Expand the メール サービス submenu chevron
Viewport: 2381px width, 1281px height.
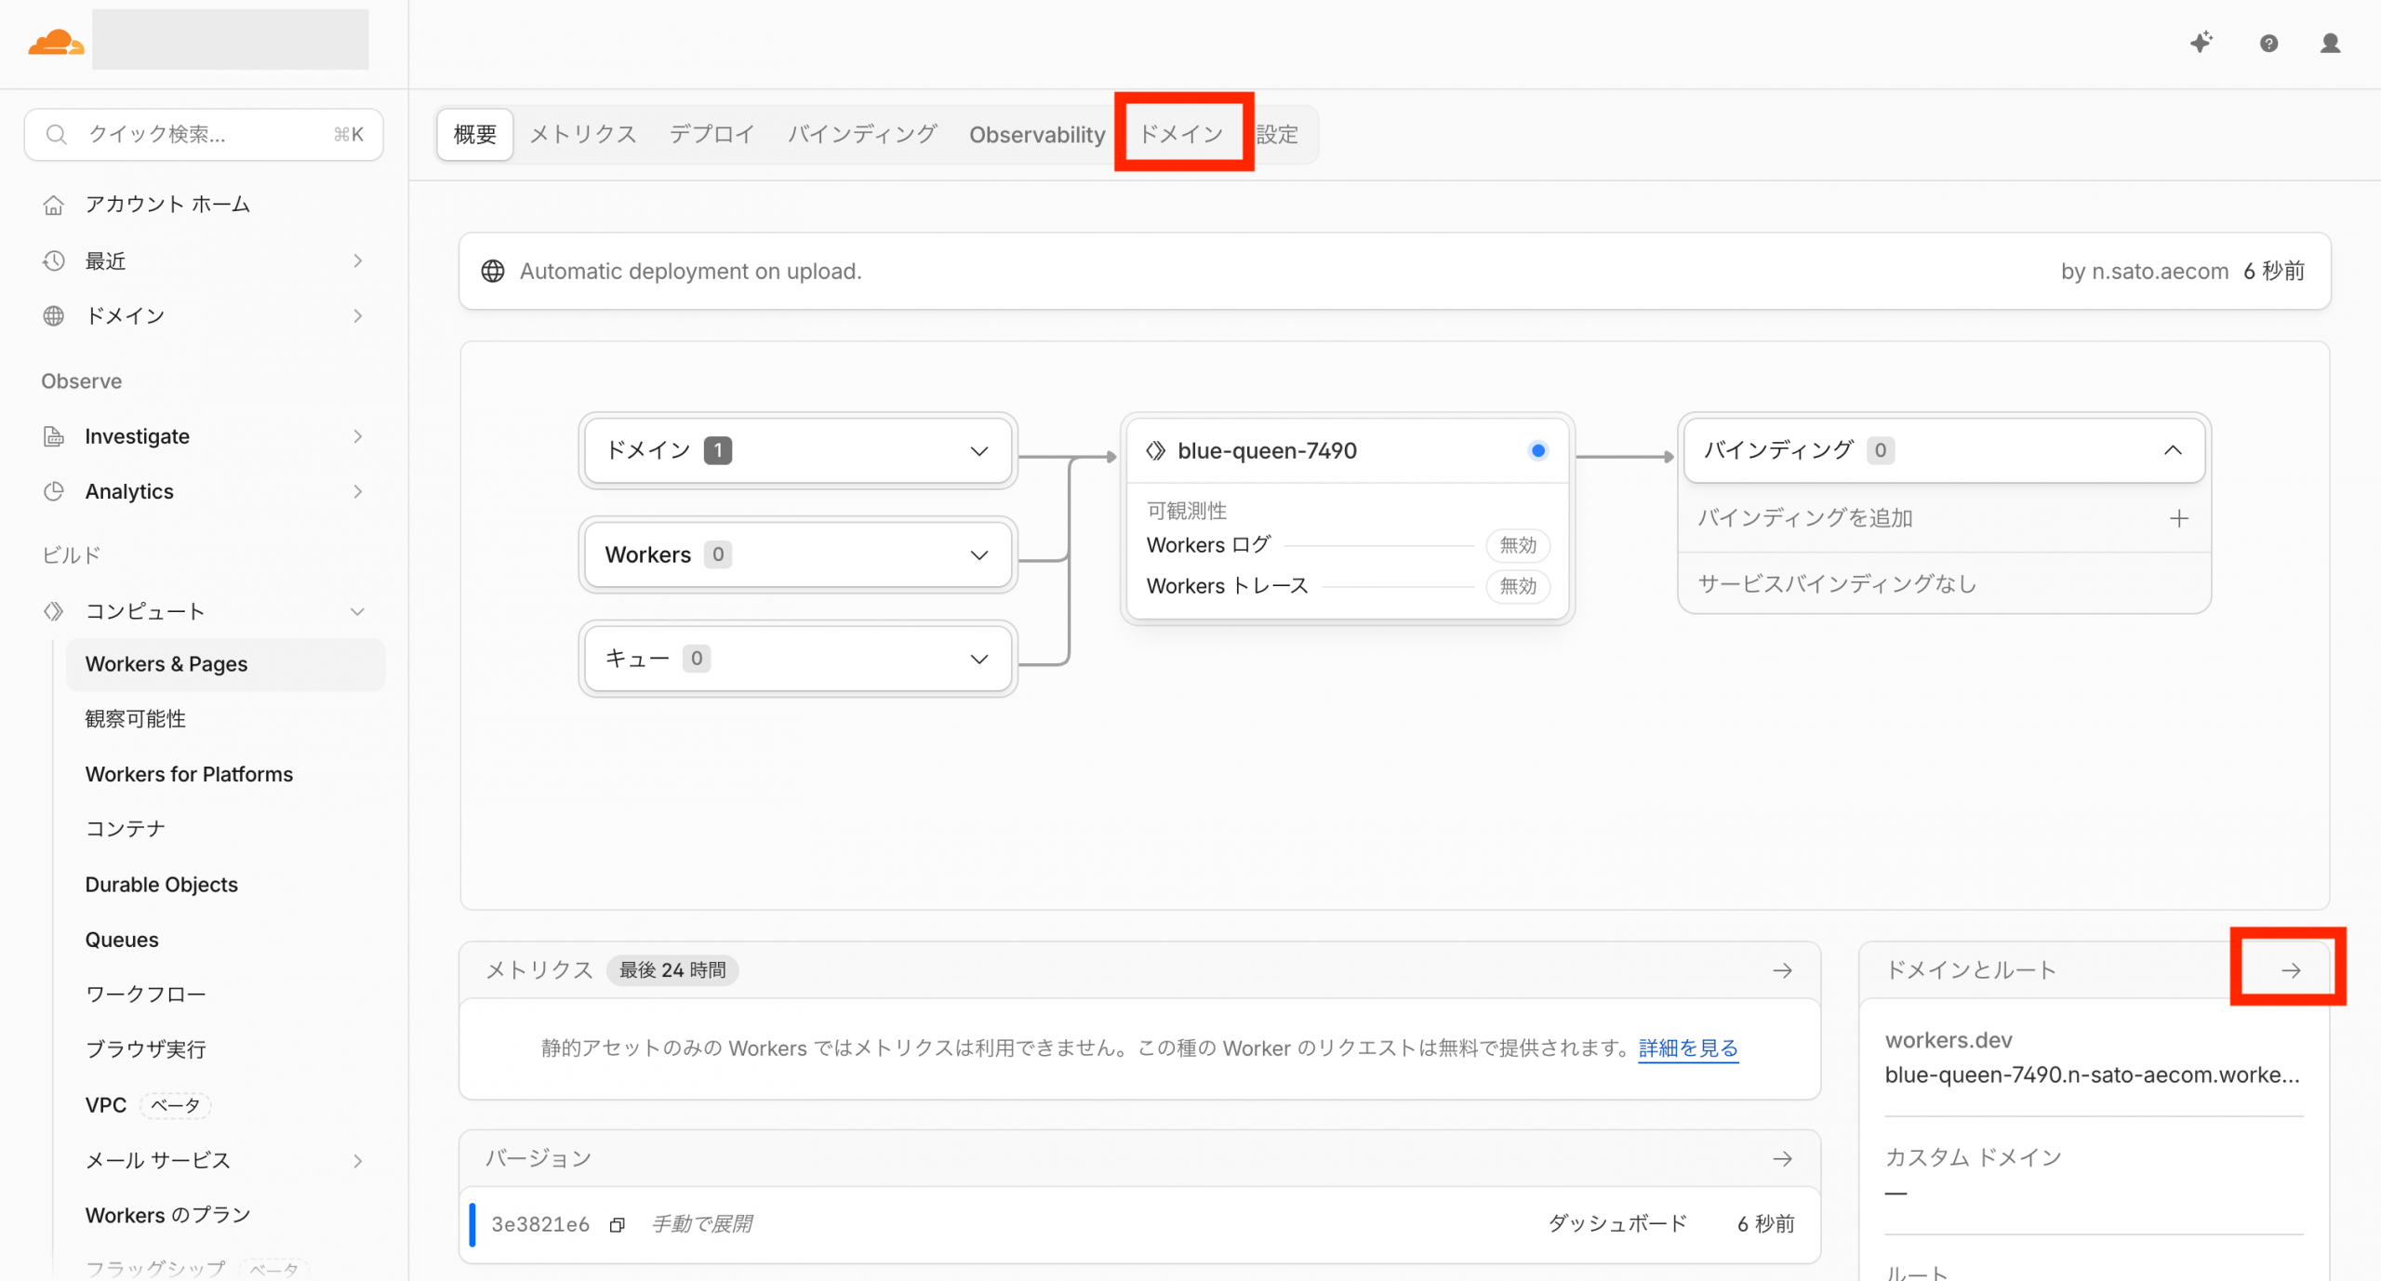coord(358,1160)
